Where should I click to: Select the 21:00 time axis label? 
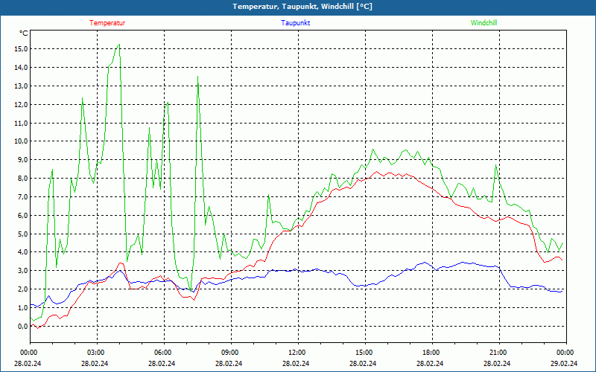[x=498, y=353]
